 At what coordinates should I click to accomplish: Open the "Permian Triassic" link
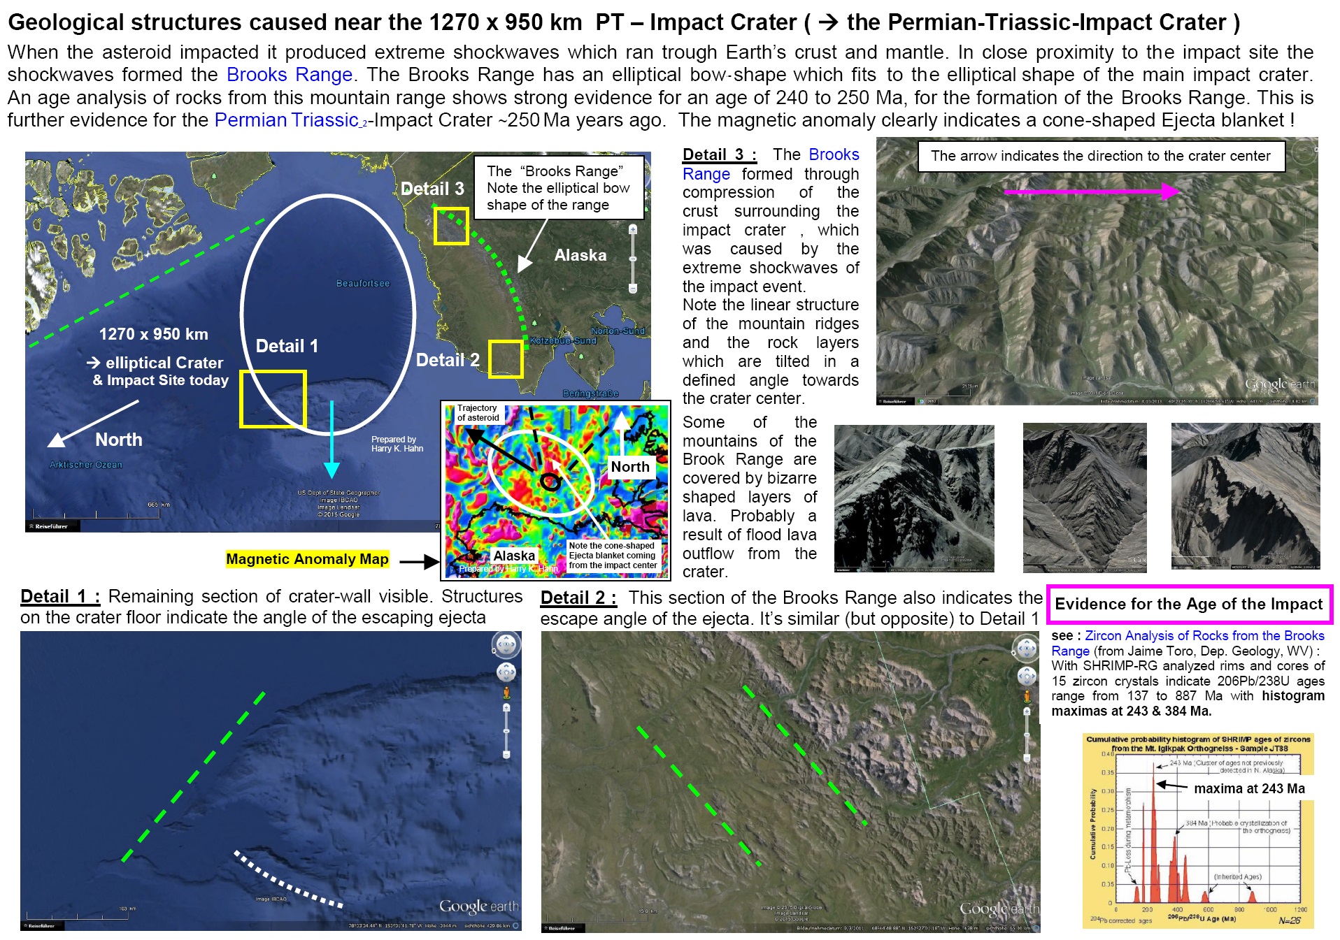click(x=286, y=120)
